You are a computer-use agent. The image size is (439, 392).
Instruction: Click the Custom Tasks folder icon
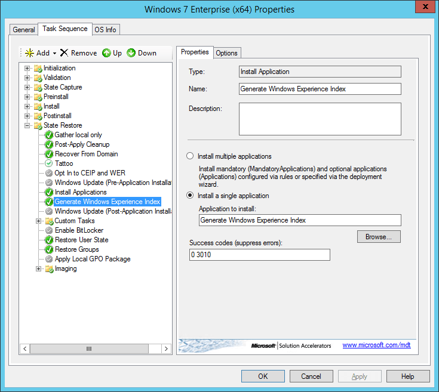click(49, 221)
